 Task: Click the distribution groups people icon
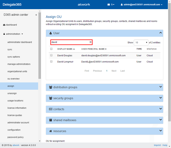pos(50,87)
